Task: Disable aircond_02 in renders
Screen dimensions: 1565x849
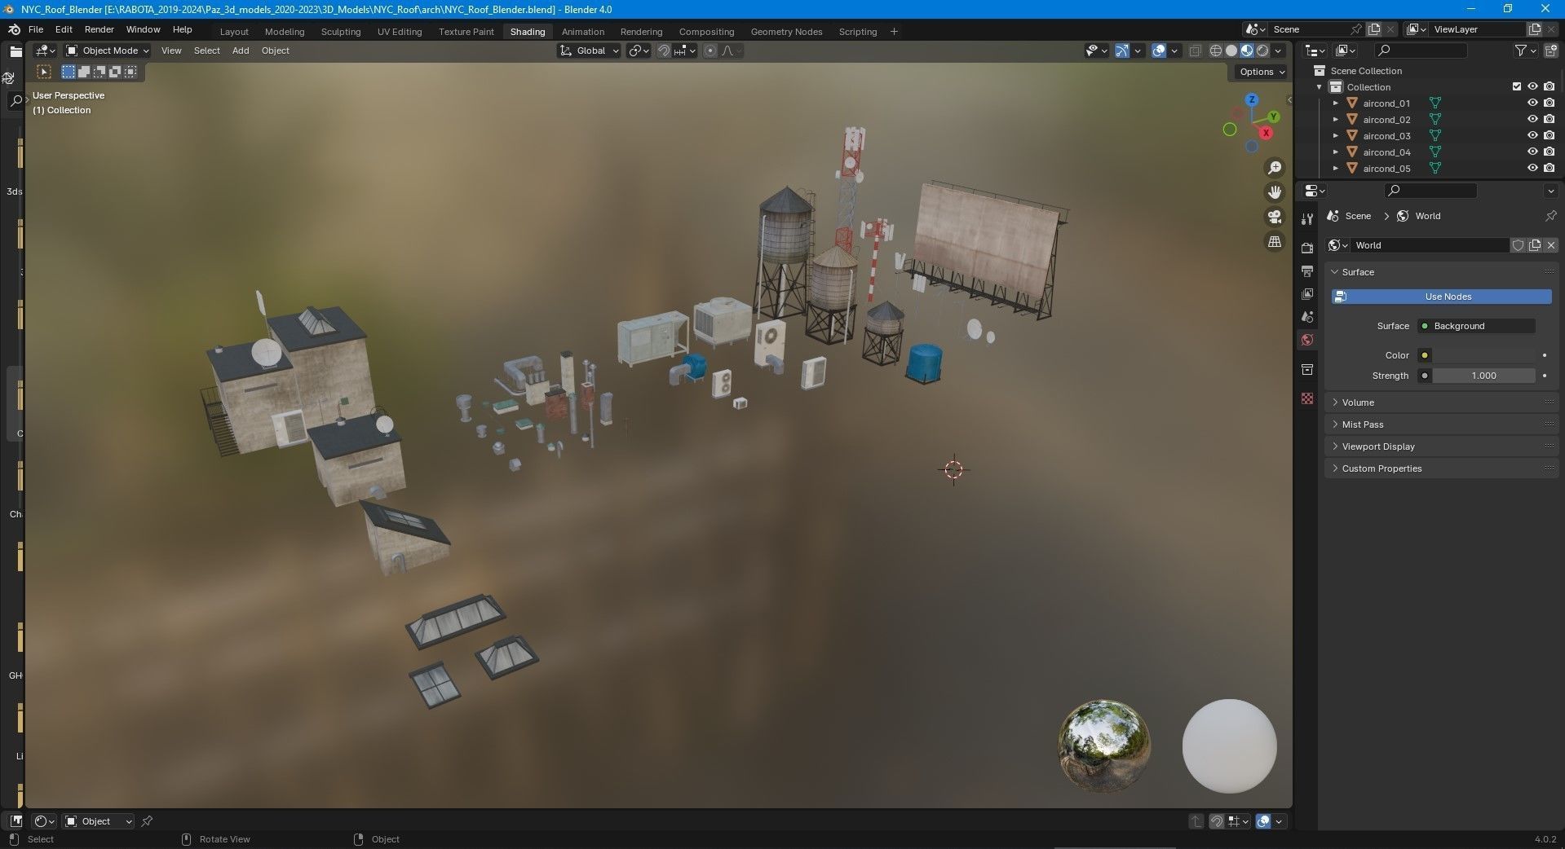Action: (x=1549, y=120)
